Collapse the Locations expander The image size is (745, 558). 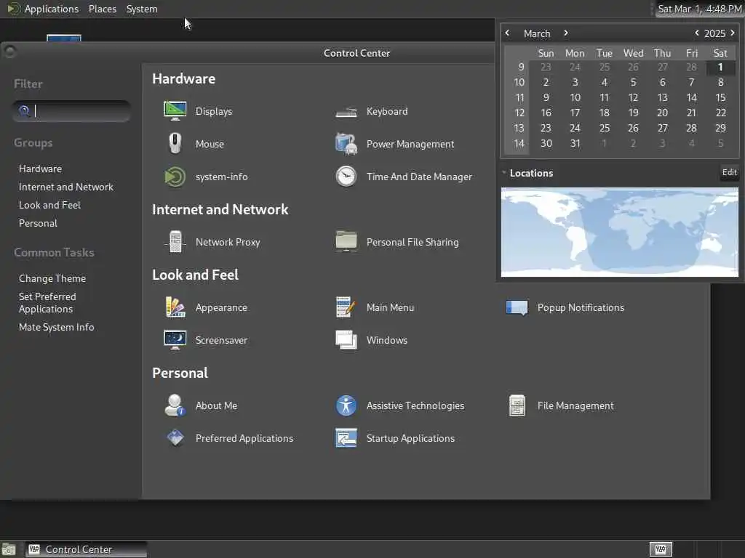pyautogui.click(x=504, y=173)
